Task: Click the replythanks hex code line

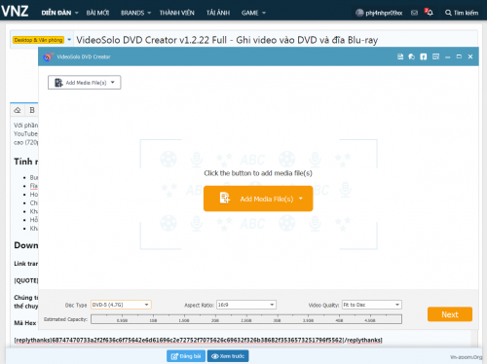Action: pos(198,340)
